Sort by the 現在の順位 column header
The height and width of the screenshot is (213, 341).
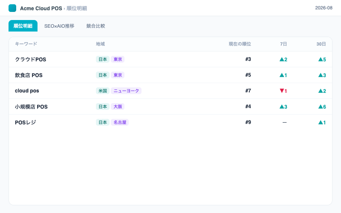[240, 44]
